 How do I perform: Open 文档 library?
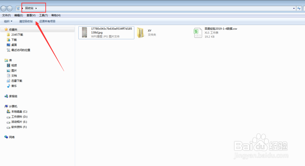(x=14, y=76)
